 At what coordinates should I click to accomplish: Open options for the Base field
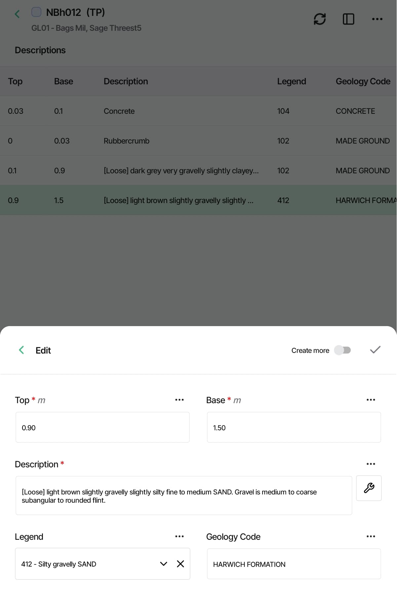click(371, 400)
